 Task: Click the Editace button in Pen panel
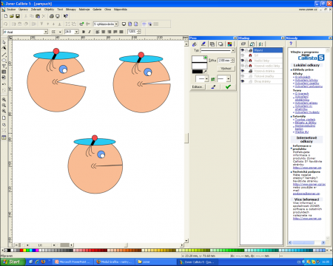pyautogui.click(x=198, y=86)
